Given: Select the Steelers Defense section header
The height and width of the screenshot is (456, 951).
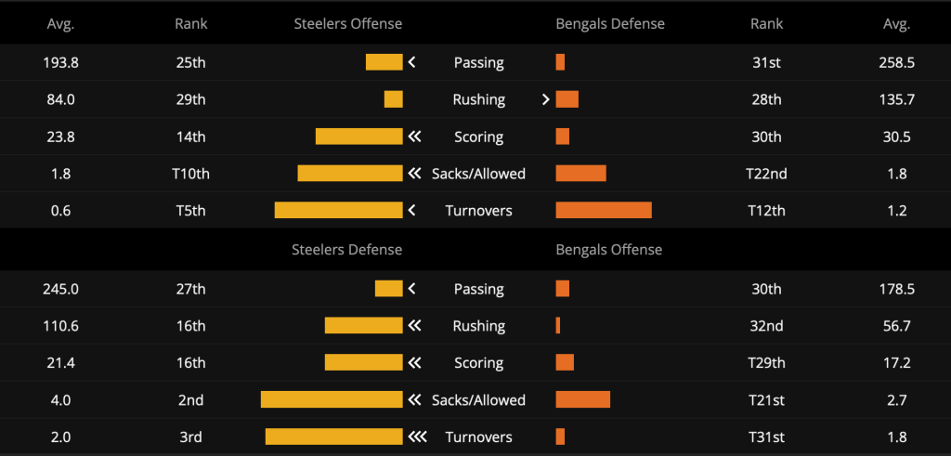Looking at the screenshot, I should [x=347, y=249].
